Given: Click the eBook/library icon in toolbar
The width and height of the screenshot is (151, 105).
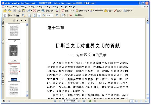Looking at the screenshot, I should 57,11.
